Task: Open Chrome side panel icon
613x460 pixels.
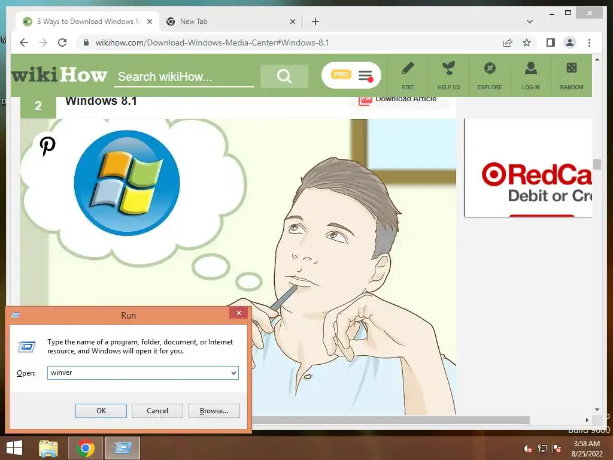Action: (x=551, y=43)
